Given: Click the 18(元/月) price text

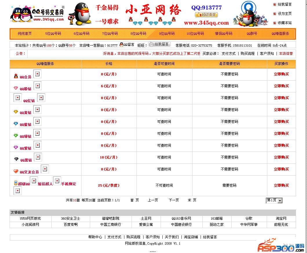Looking at the screenshot, I should 109,157.
